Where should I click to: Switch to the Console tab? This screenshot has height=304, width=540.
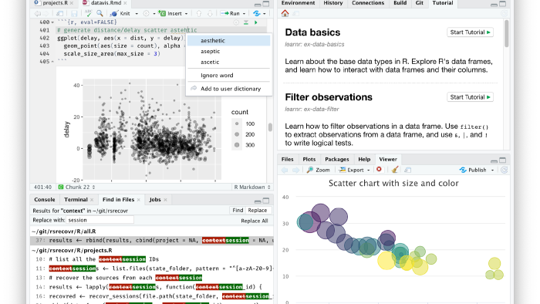[x=45, y=200]
